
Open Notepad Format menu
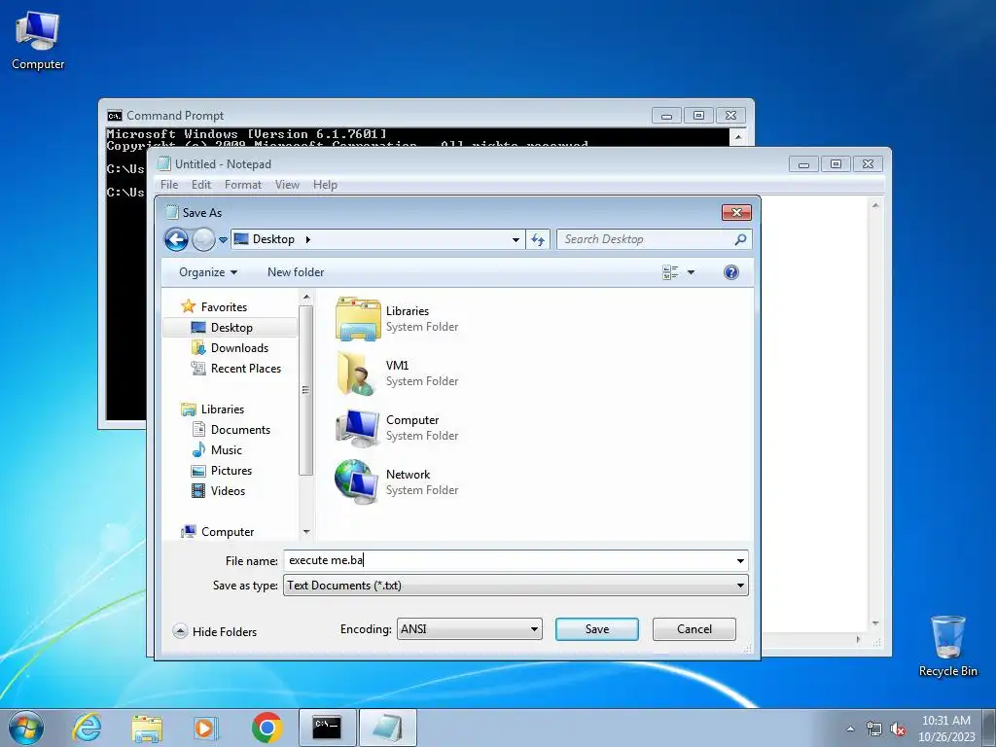(242, 185)
